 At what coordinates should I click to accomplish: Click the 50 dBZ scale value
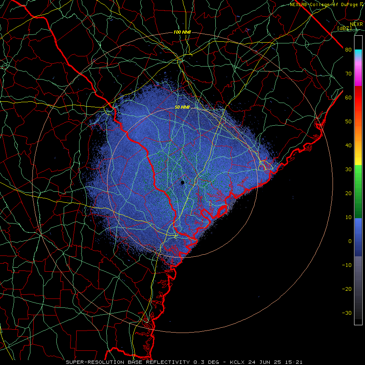348,122
